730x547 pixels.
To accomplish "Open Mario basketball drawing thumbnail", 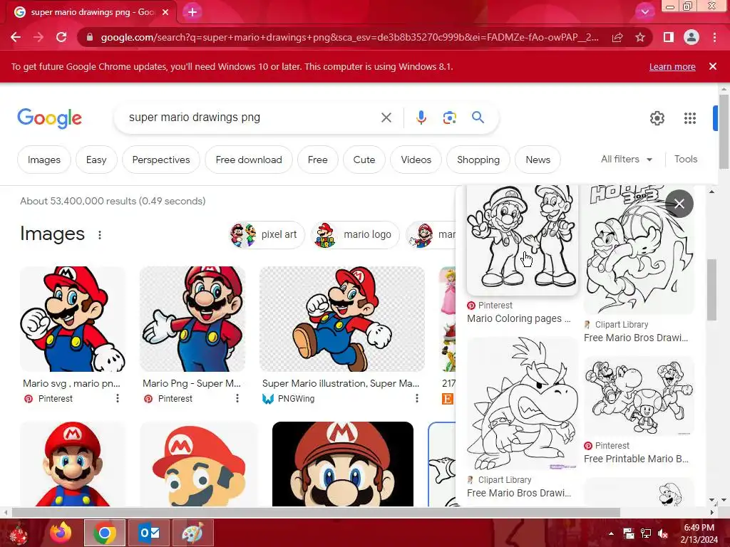I will point(639,250).
